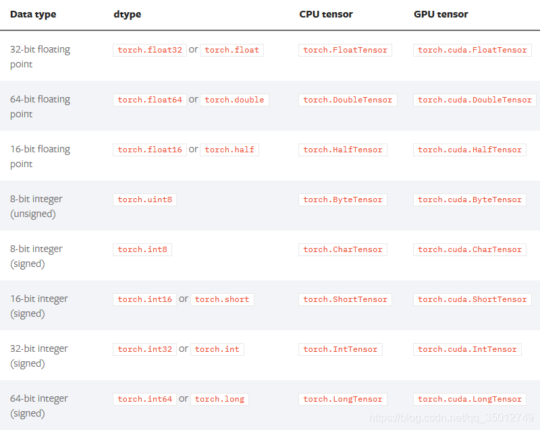This screenshot has width=540, height=430.
Task: Click the 'dtype' column header
Action: click(x=127, y=14)
